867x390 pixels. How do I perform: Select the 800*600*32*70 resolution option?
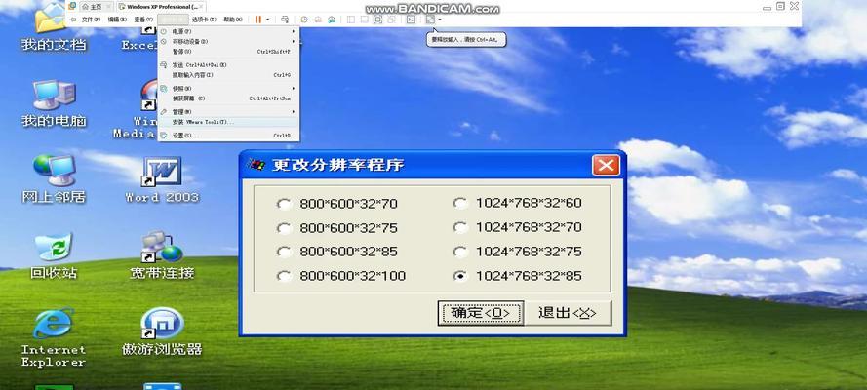pyautogui.click(x=337, y=204)
